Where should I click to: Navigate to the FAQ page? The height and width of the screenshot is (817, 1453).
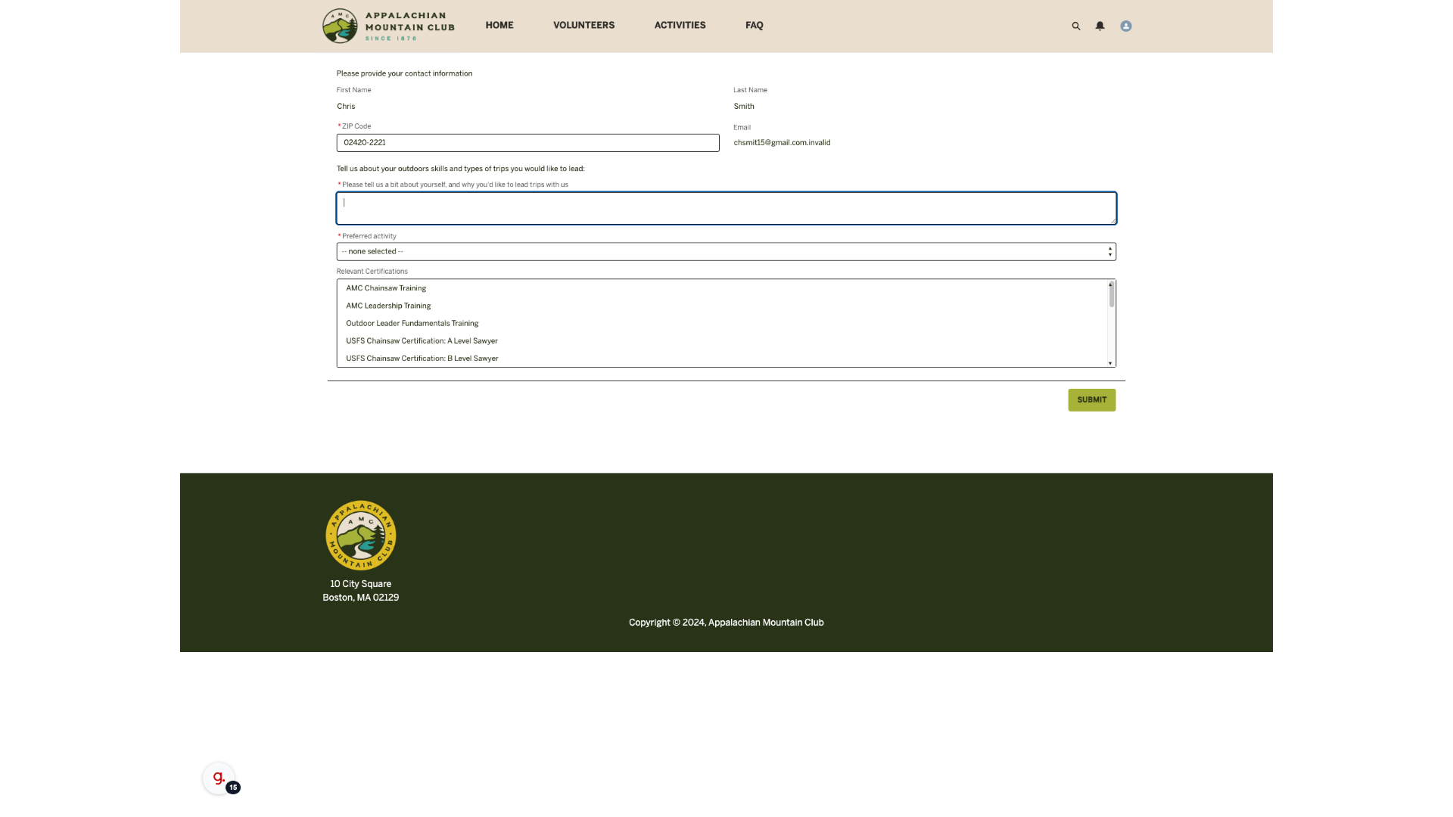[x=754, y=25]
